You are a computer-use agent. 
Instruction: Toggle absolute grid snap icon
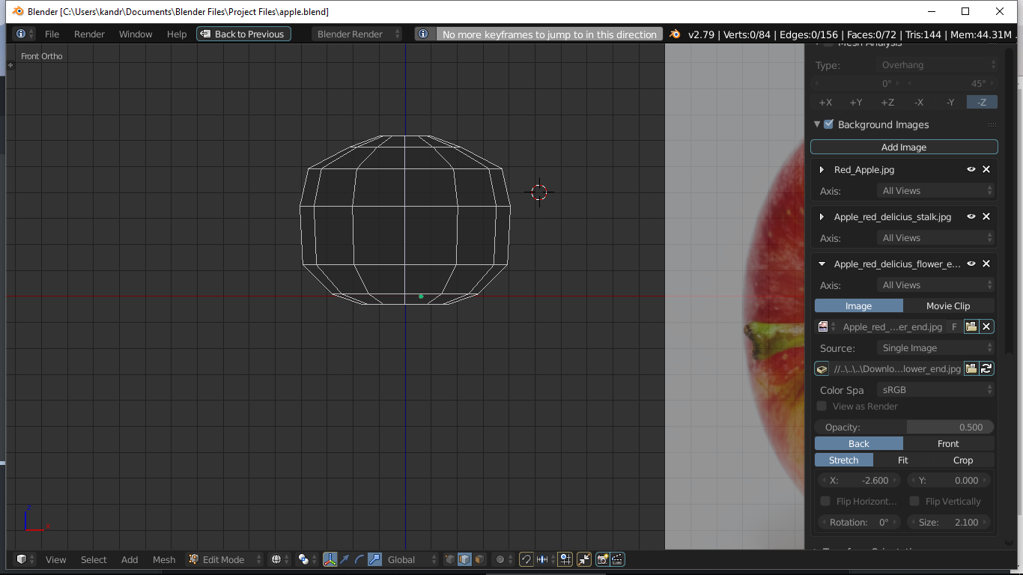click(565, 559)
